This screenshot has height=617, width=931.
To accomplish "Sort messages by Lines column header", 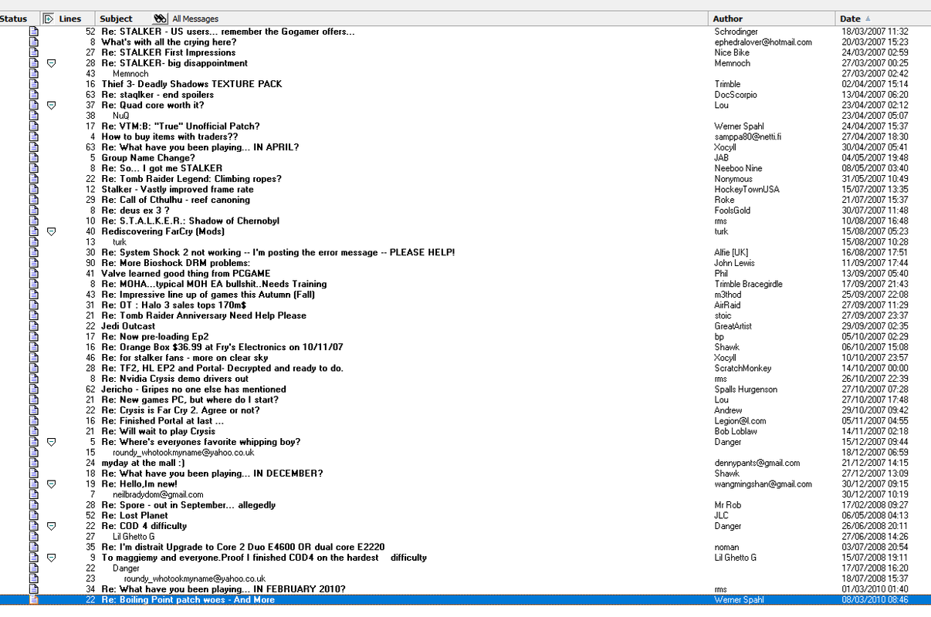I will click(x=69, y=19).
